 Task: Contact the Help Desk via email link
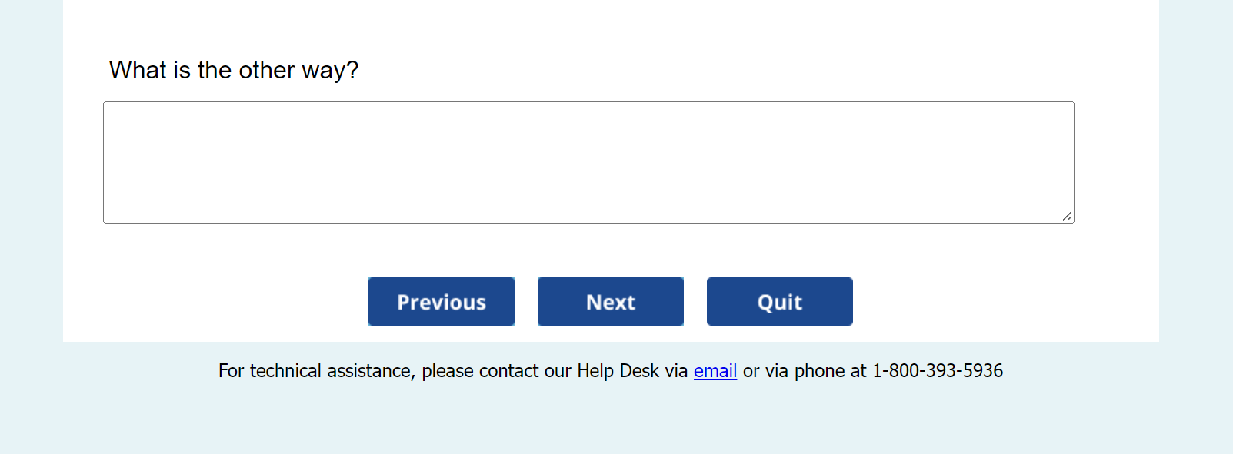pos(715,371)
